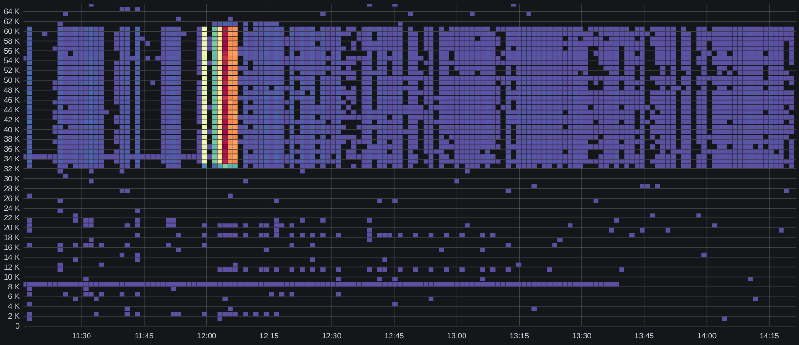
Task: Click the 0 y-axis label
Action: [17, 326]
